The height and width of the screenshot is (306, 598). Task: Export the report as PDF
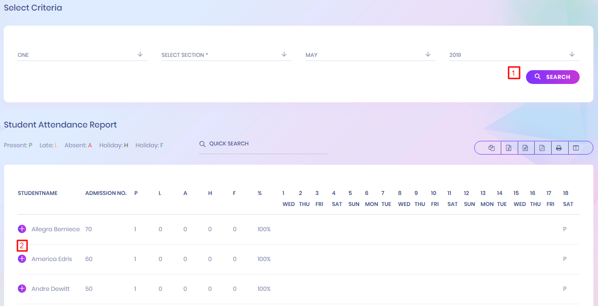click(542, 148)
